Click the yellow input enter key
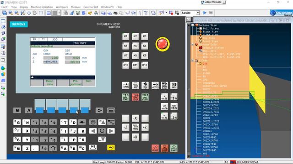This screenshot has height=164, width=293. click(111, 148)
